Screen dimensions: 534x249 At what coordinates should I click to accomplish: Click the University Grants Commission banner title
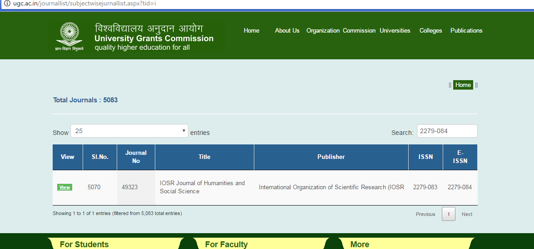click(154, 38)
